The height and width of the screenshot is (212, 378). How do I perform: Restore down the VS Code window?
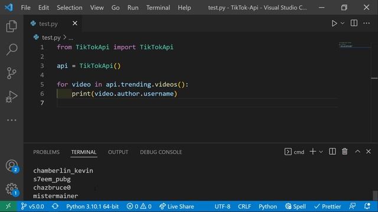point(344,8)
